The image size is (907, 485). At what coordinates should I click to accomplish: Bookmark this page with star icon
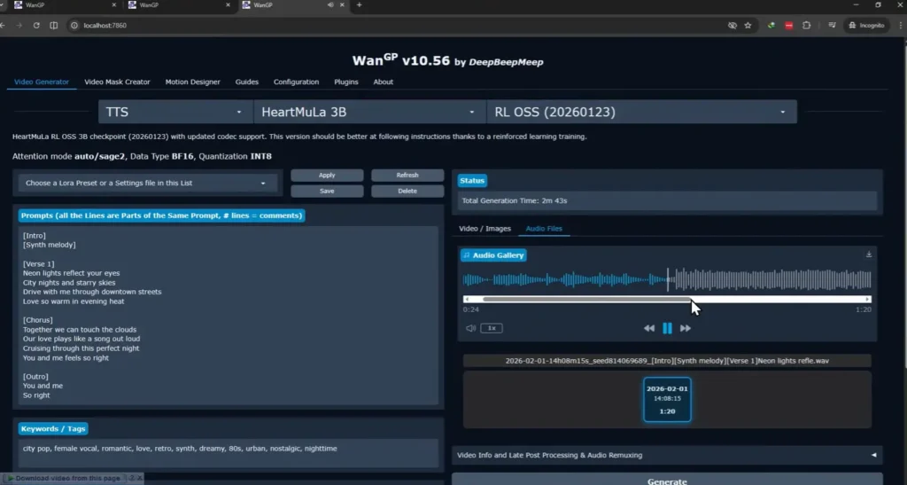point(748,26)
